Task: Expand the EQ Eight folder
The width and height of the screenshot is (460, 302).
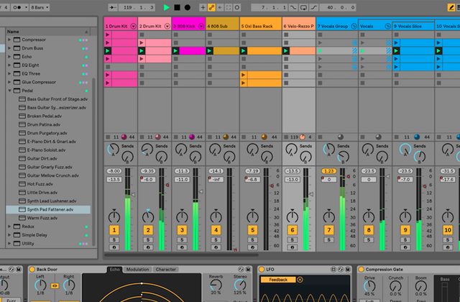Action: (9, 65)
